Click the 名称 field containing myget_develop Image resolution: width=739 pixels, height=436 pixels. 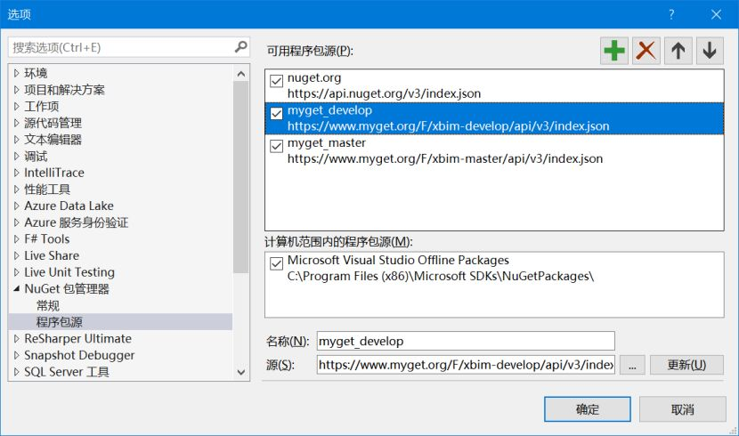(x=466, y=341)
